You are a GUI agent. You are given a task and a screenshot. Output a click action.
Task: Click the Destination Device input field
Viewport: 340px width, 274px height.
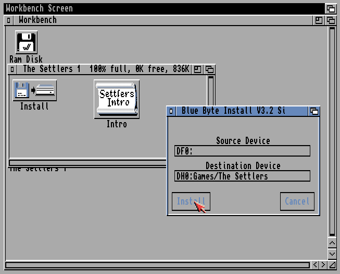242,176
